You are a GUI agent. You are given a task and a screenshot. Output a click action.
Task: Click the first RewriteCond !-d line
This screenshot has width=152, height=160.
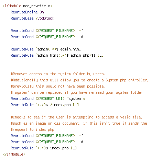click(47, 37)
